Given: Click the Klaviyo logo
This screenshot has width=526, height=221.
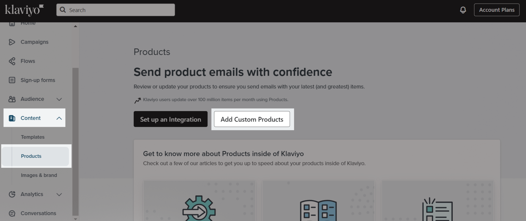Looking at the screenshot, I should pos(24,10).
